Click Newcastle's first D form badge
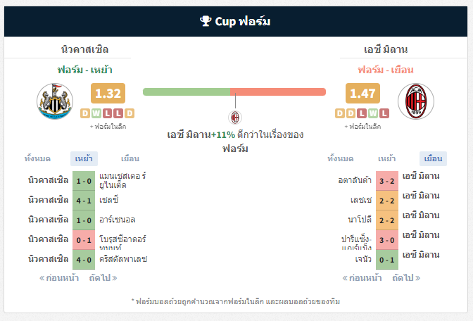This screenshot has height=321, width=473. [85, 113]
